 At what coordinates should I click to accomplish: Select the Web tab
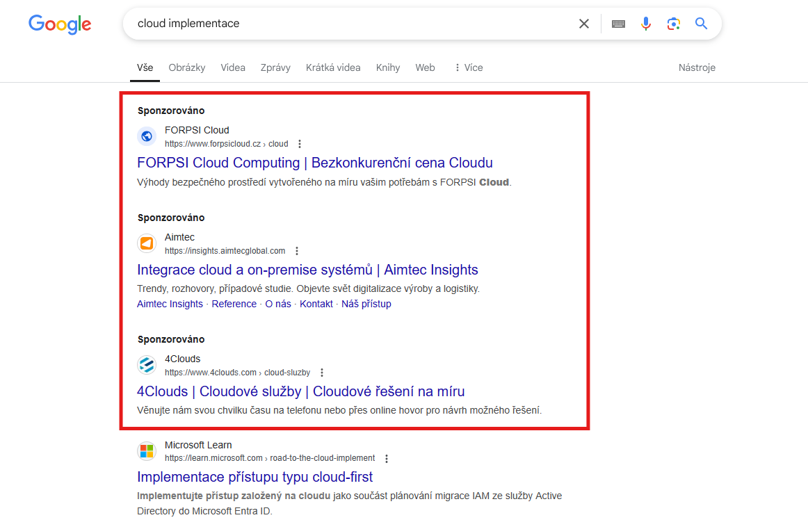pos(425,67)
